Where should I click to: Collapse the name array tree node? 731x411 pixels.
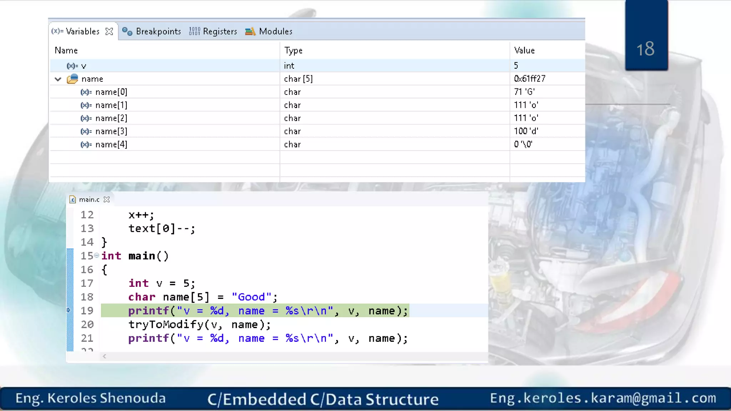(x=58, y=79)
